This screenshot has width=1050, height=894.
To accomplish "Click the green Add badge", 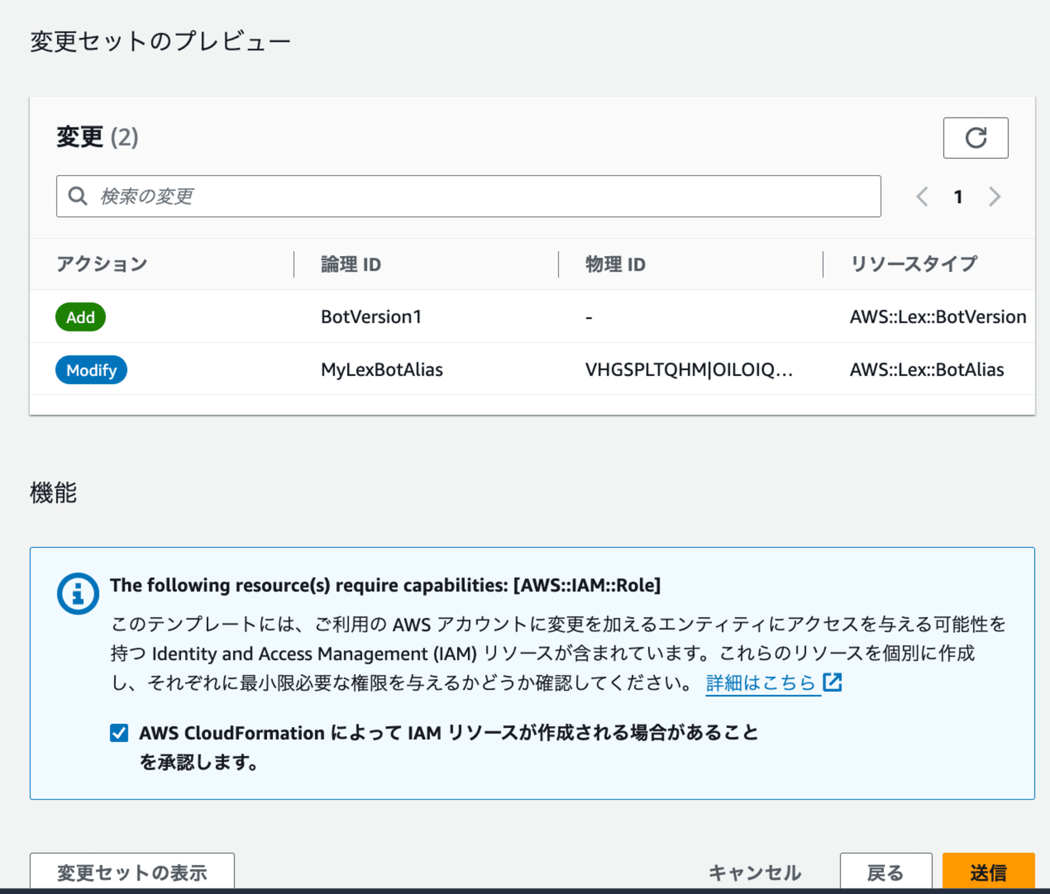I will pyautogui.click(x=80, y=317).
